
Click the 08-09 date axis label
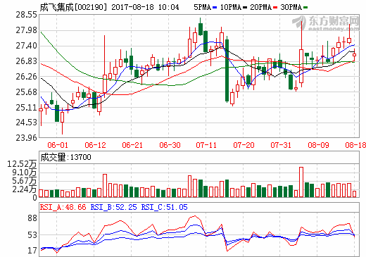(x=318, y=145)
